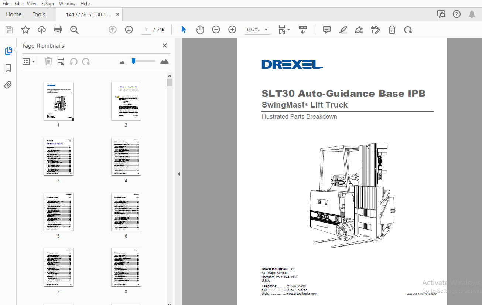
Task: Select page 4 thumbnail
Action: click(x=126, y=156)
